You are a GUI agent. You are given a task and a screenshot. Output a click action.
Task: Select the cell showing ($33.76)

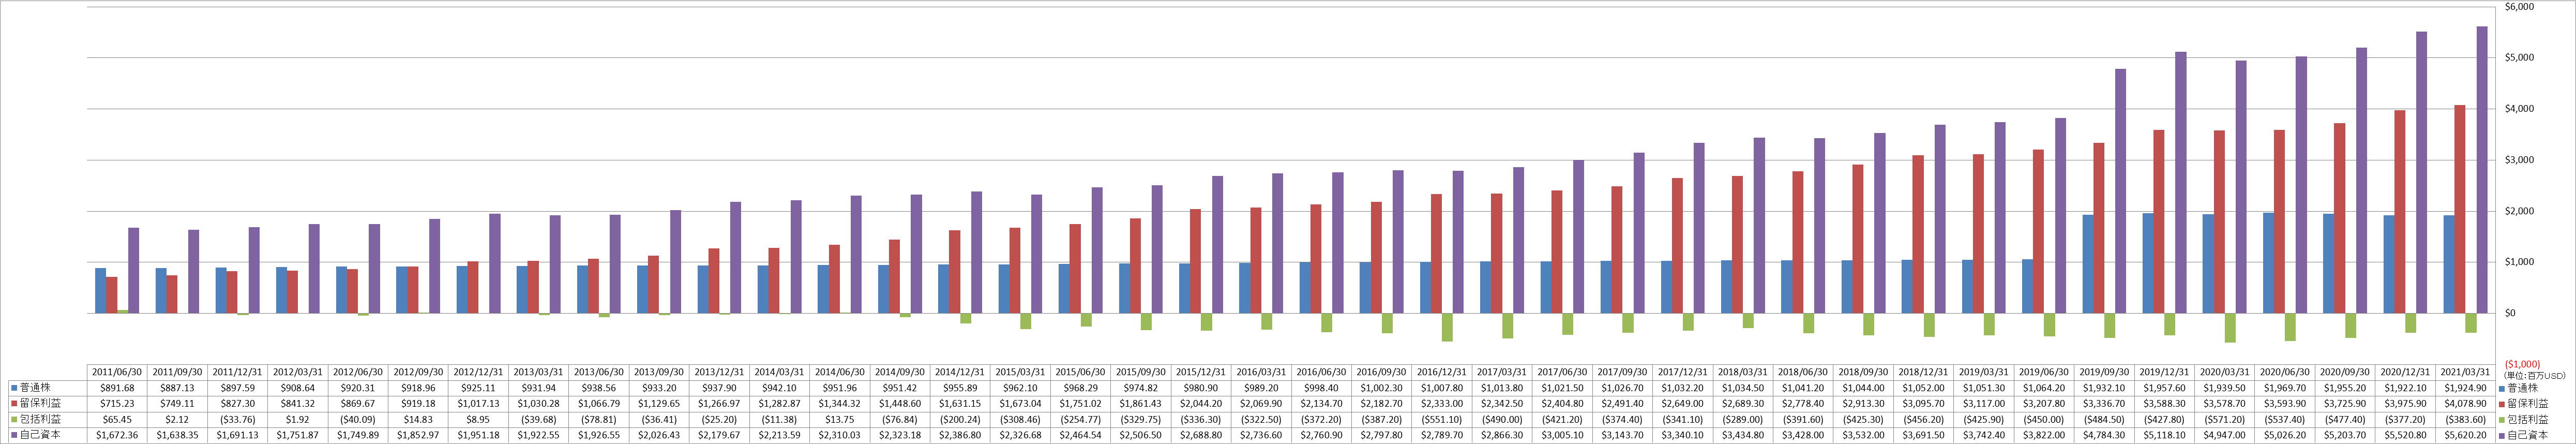click(x=238, y=420)
